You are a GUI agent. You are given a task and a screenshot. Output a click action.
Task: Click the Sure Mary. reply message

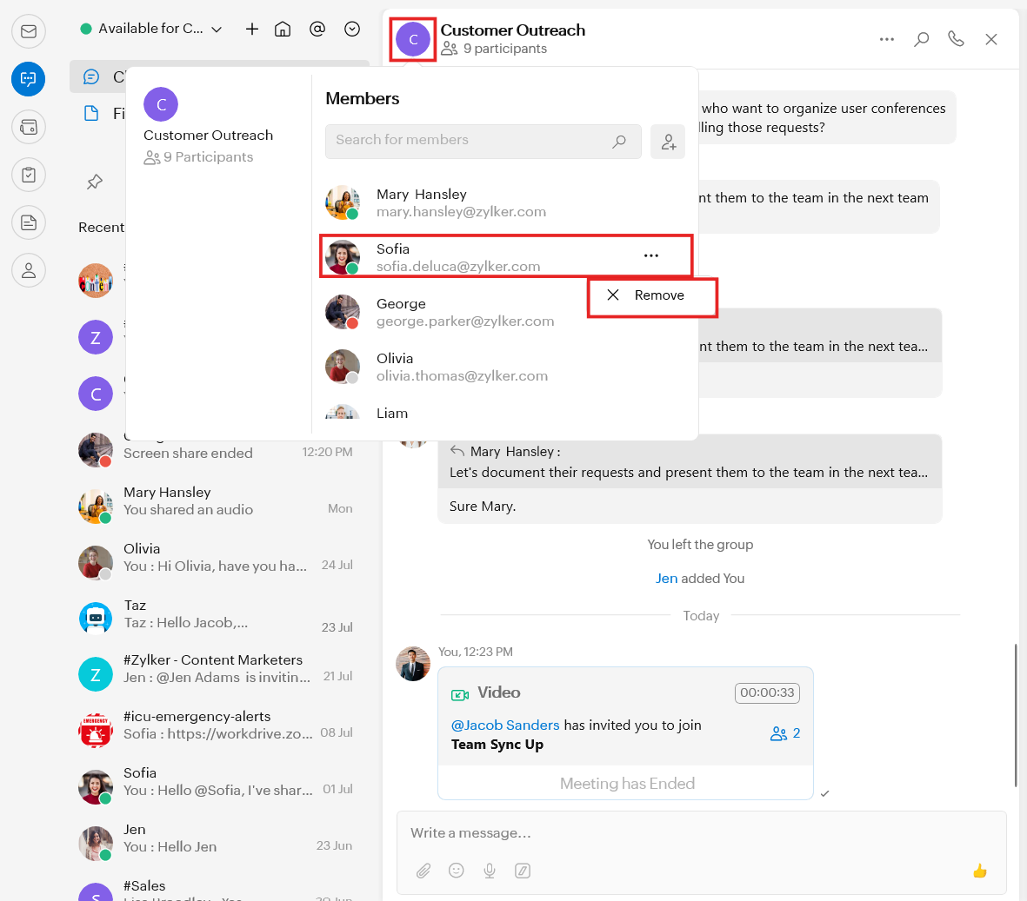[483, 507]
